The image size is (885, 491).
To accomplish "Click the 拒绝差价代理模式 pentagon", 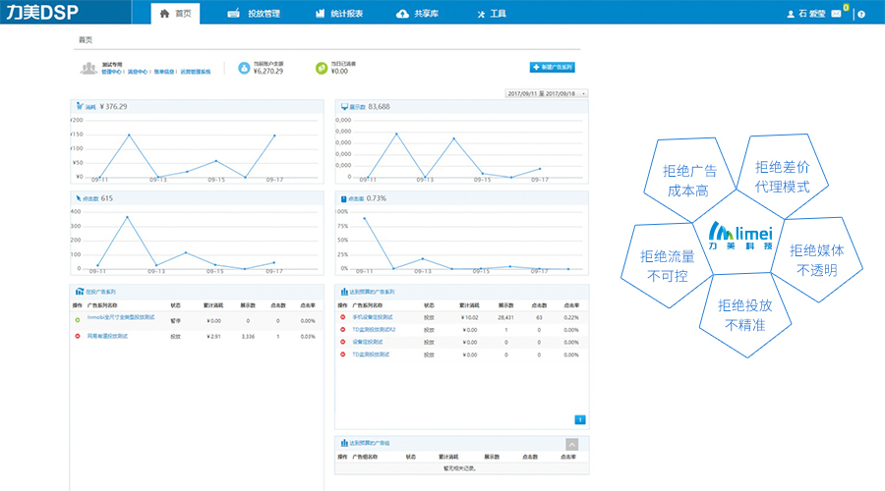I will [x=783, y=176].
